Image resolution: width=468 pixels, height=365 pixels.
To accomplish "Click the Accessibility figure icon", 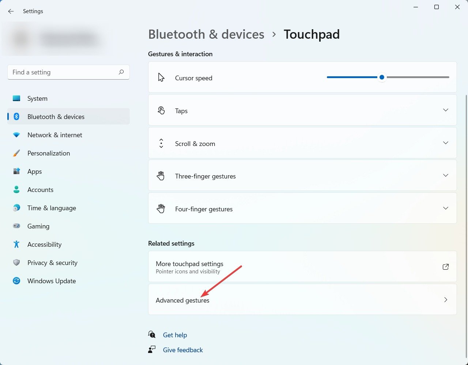I will point(16,245).
